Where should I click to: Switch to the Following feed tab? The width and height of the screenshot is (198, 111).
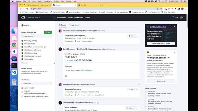tap(63, 25)
